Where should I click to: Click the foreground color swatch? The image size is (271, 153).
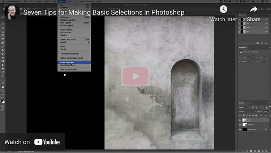pyautogui.click(x=2, y=101)
